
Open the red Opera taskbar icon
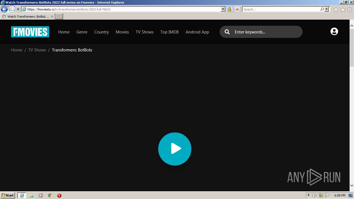point(59,195)
